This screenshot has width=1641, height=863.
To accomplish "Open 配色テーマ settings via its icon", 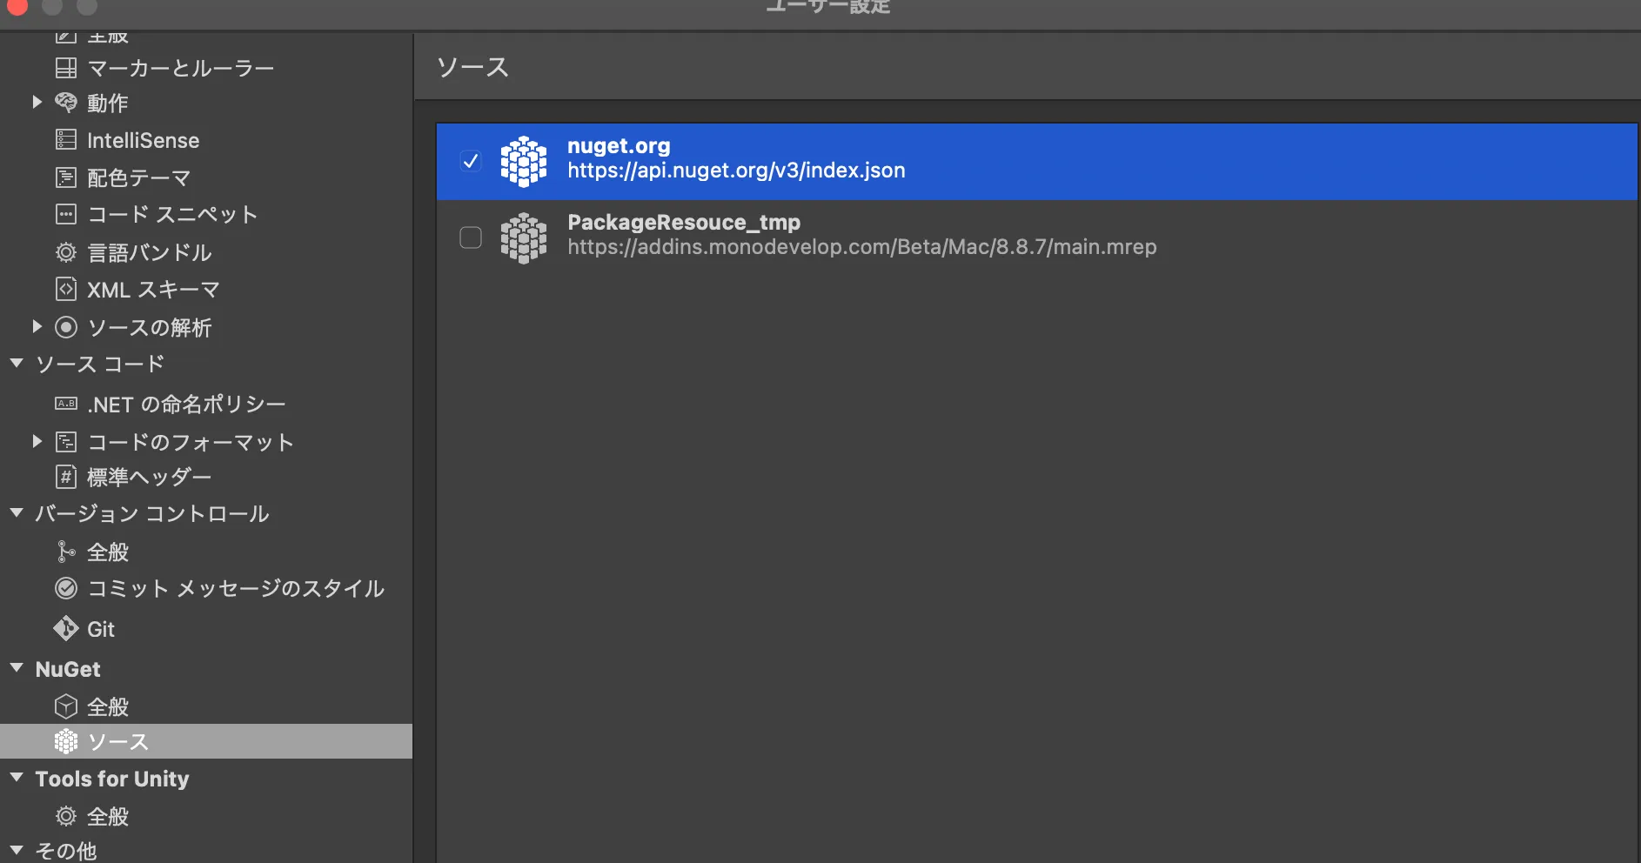I will (66, 177).
